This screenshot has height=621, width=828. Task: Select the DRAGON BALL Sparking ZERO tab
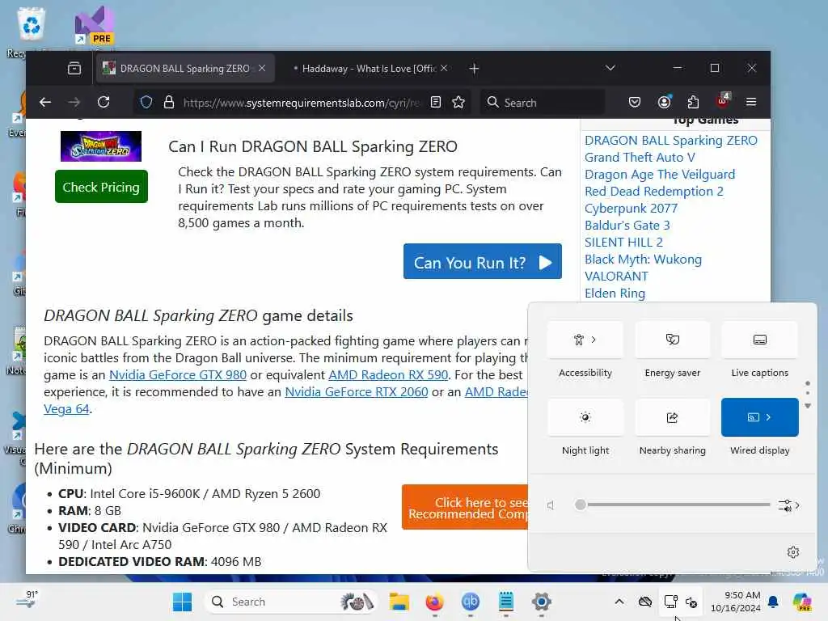[x=185, y=69]
